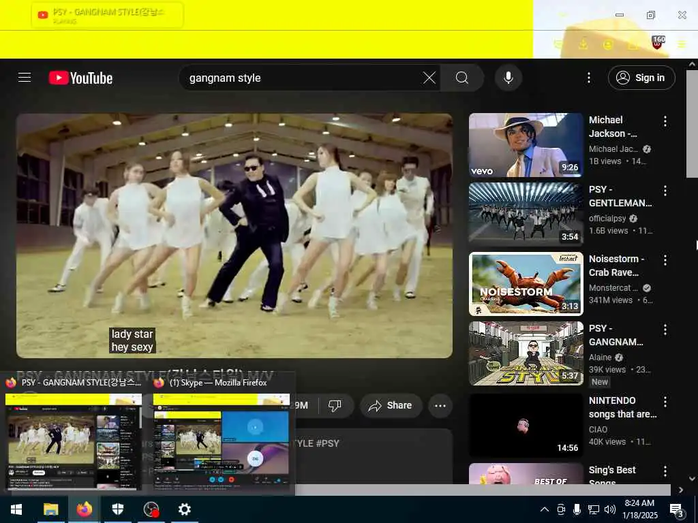The width and height of the screenshot is (698, 523).
Task: Open YouTube settings three-dot menu
Action: pos(588,78)
